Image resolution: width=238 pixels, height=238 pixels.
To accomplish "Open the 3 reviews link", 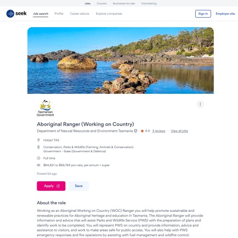I will point(159,131).
